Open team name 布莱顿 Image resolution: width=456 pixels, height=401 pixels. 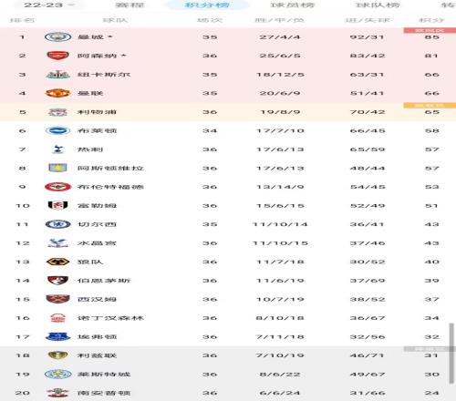[97, 130]
